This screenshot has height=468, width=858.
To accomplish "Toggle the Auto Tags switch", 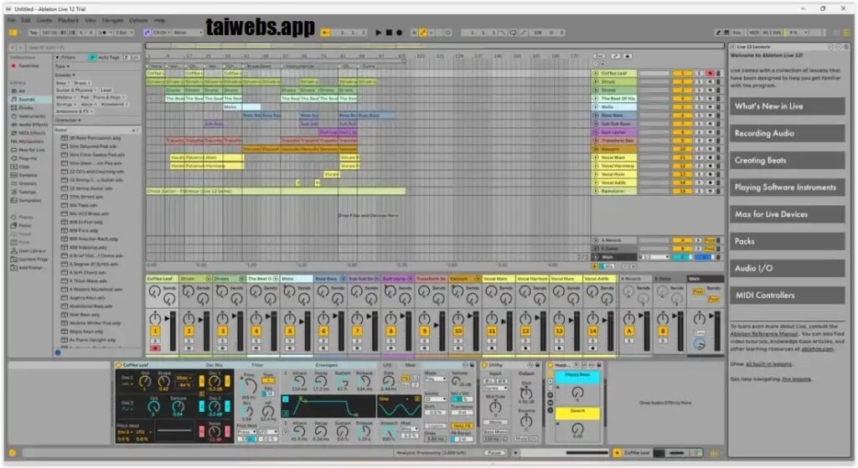I will [x=92, y=57].
